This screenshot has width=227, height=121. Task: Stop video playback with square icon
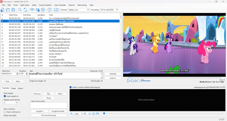click(132, 81)
